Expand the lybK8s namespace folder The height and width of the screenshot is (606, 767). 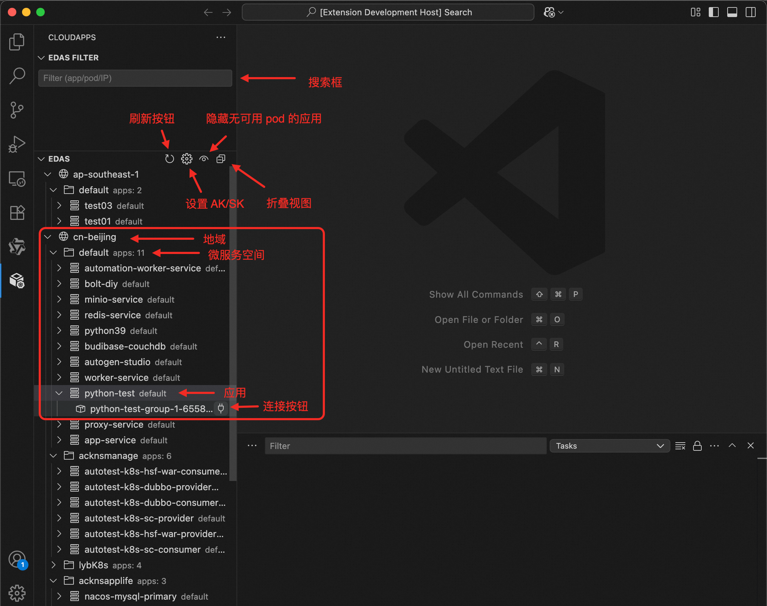[54, 565]
